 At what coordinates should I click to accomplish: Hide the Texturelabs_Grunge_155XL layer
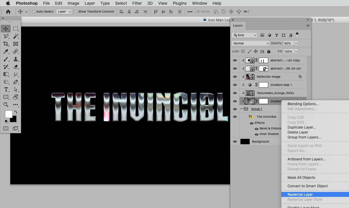pyautogui.click(x=235, y=93)
